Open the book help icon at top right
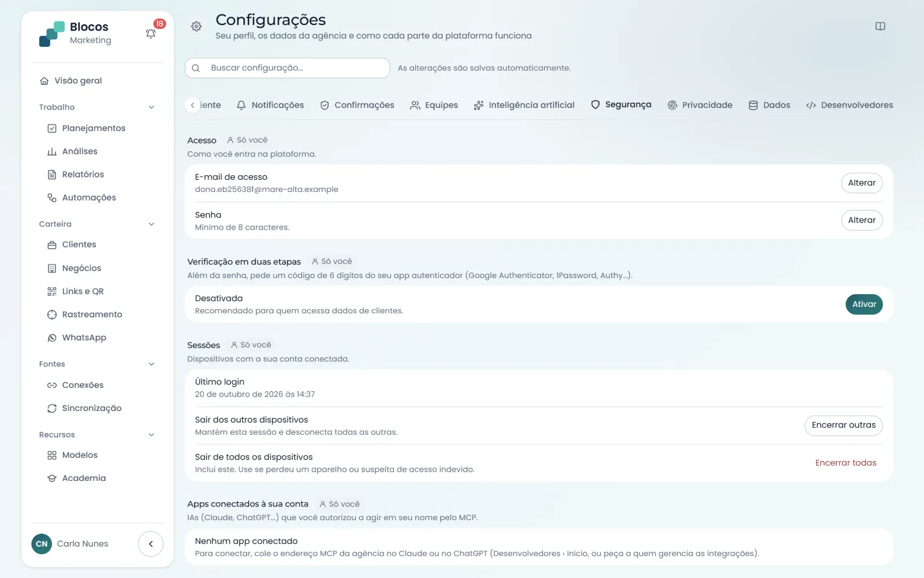The height and width of the screenshot is (578, 924). click(x=880, y=26)
